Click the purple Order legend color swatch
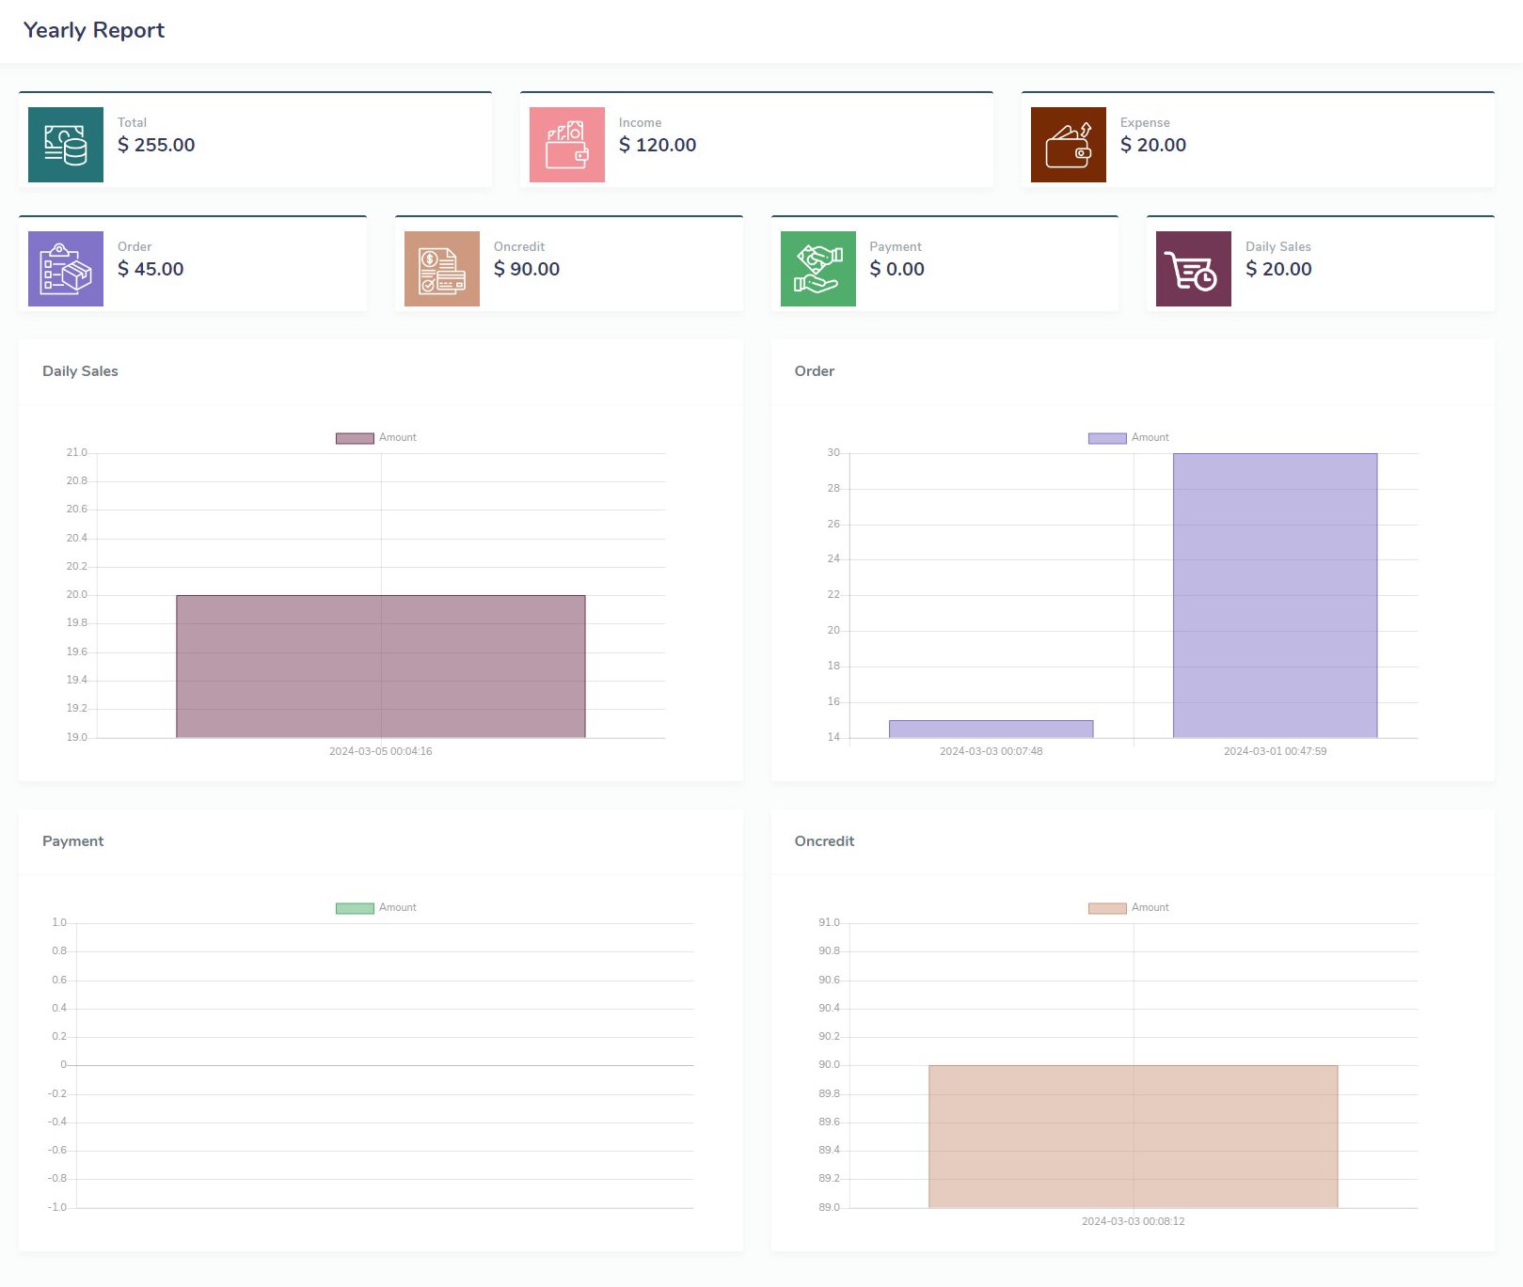 coord(1106,438)
